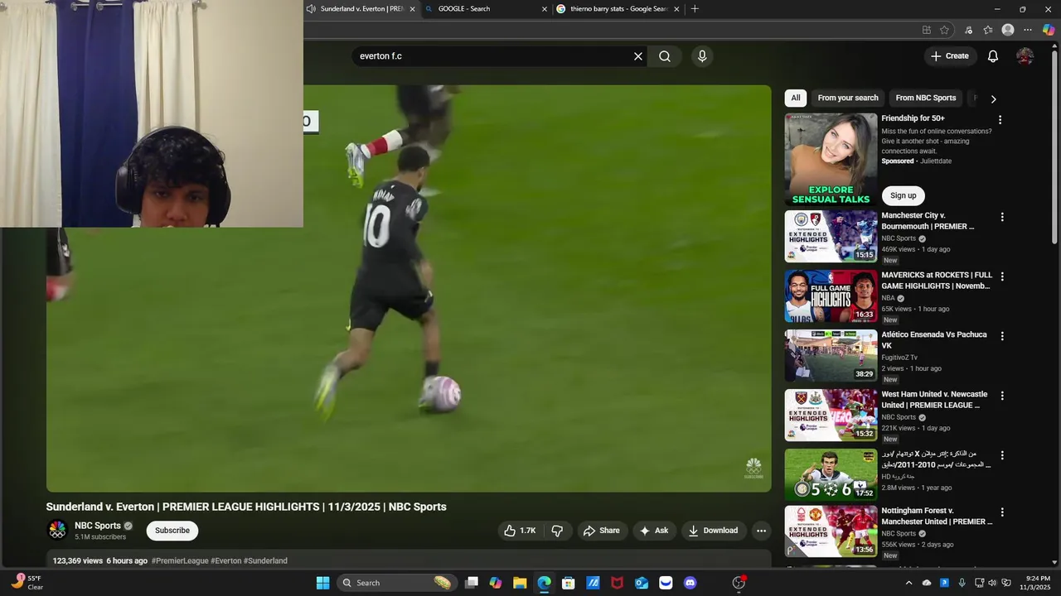Open a new browser tab

pos(695,8)
